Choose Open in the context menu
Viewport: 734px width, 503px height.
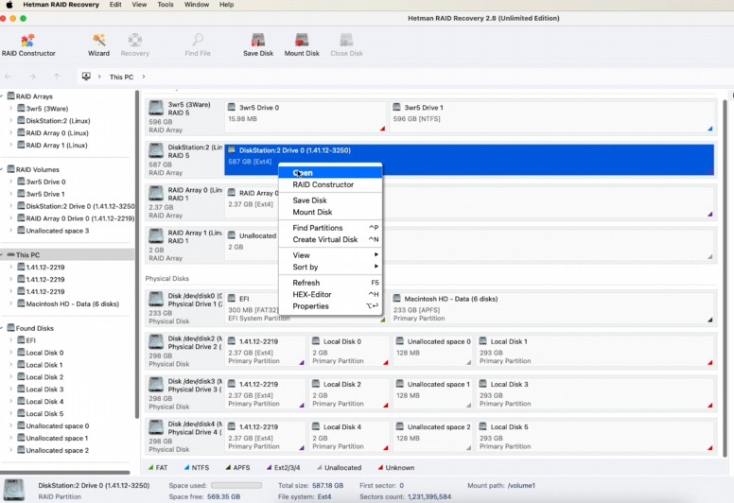(x=330, y=173)
